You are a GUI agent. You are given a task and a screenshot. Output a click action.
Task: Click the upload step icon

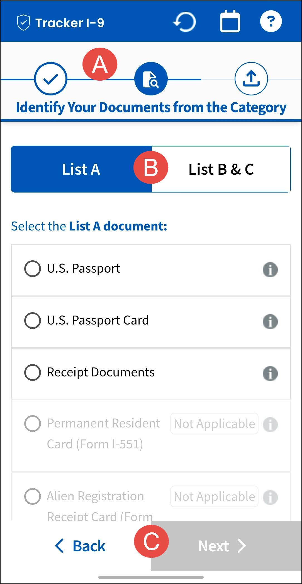pos(251,79)
